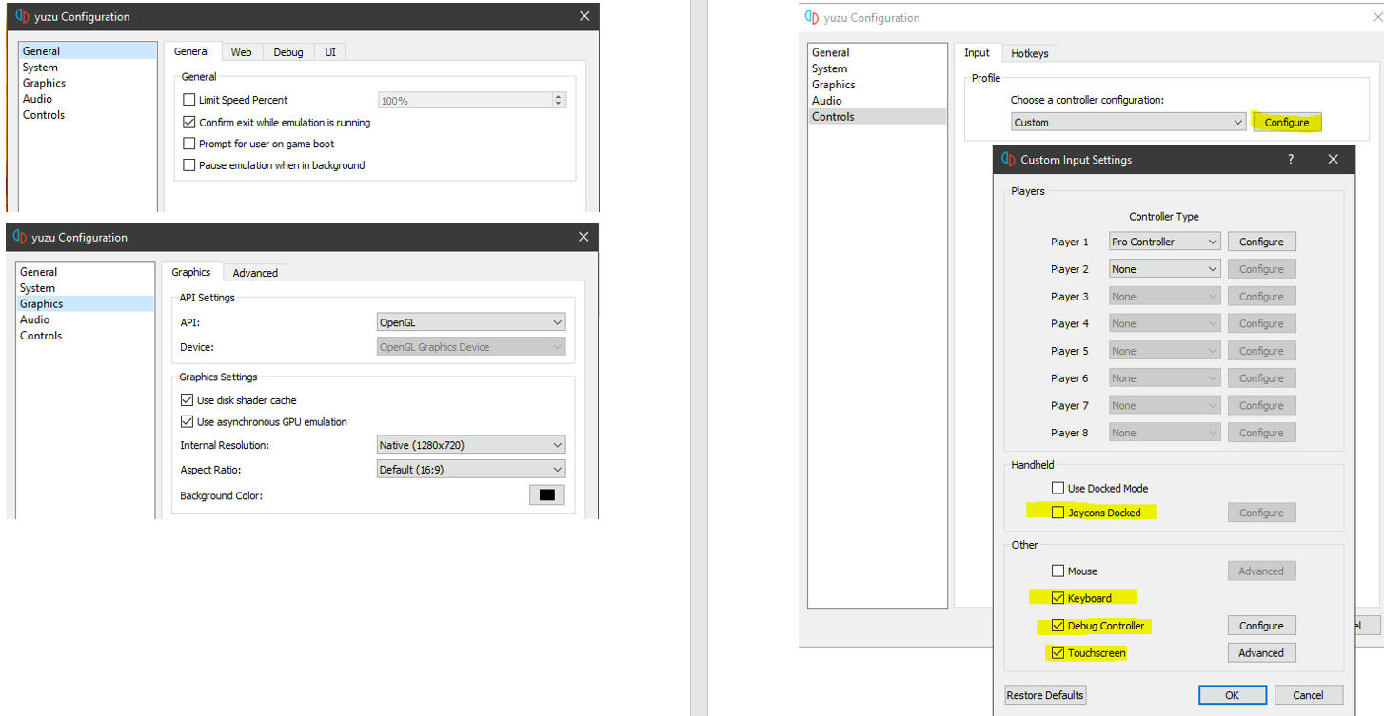Enable Limit Speed Percent checkbox
Viewport: 1384px width, 716px height.
point(188,100)
